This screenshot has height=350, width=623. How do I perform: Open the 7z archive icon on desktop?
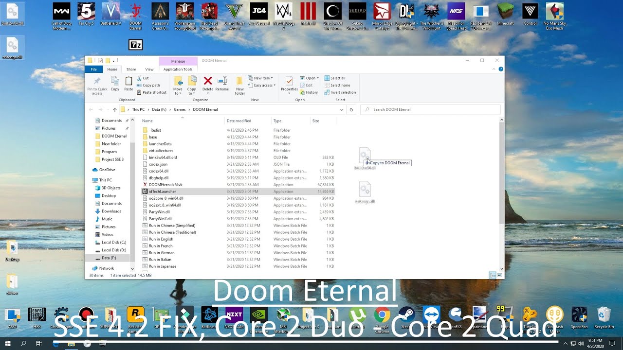(x=135, y=45)
